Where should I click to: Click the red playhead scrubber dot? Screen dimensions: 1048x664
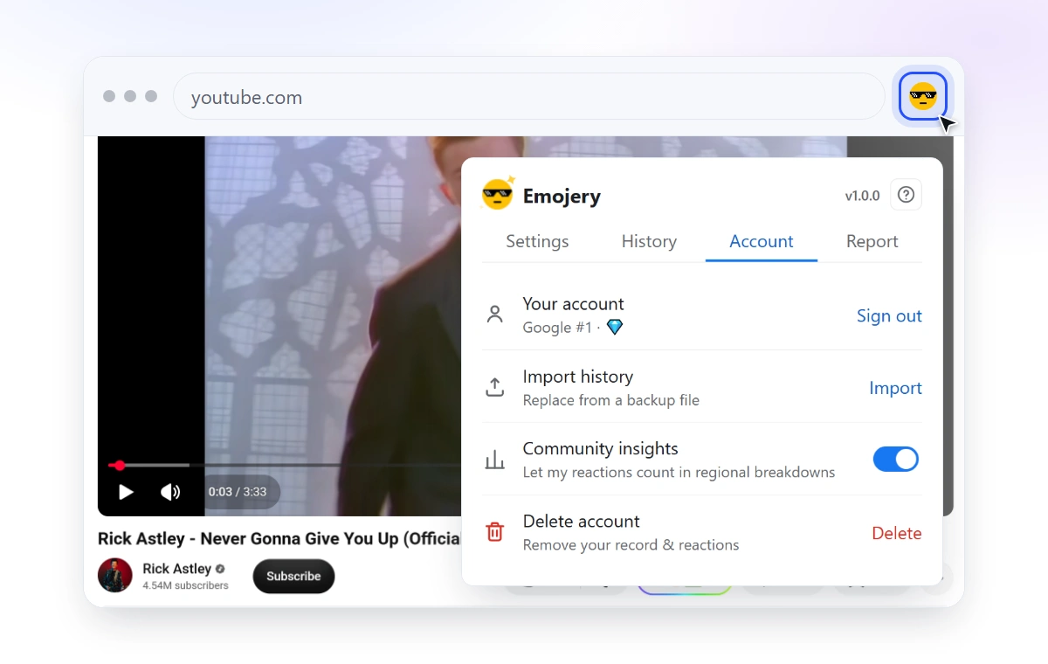pyautogui.click(x=120, y=465)
